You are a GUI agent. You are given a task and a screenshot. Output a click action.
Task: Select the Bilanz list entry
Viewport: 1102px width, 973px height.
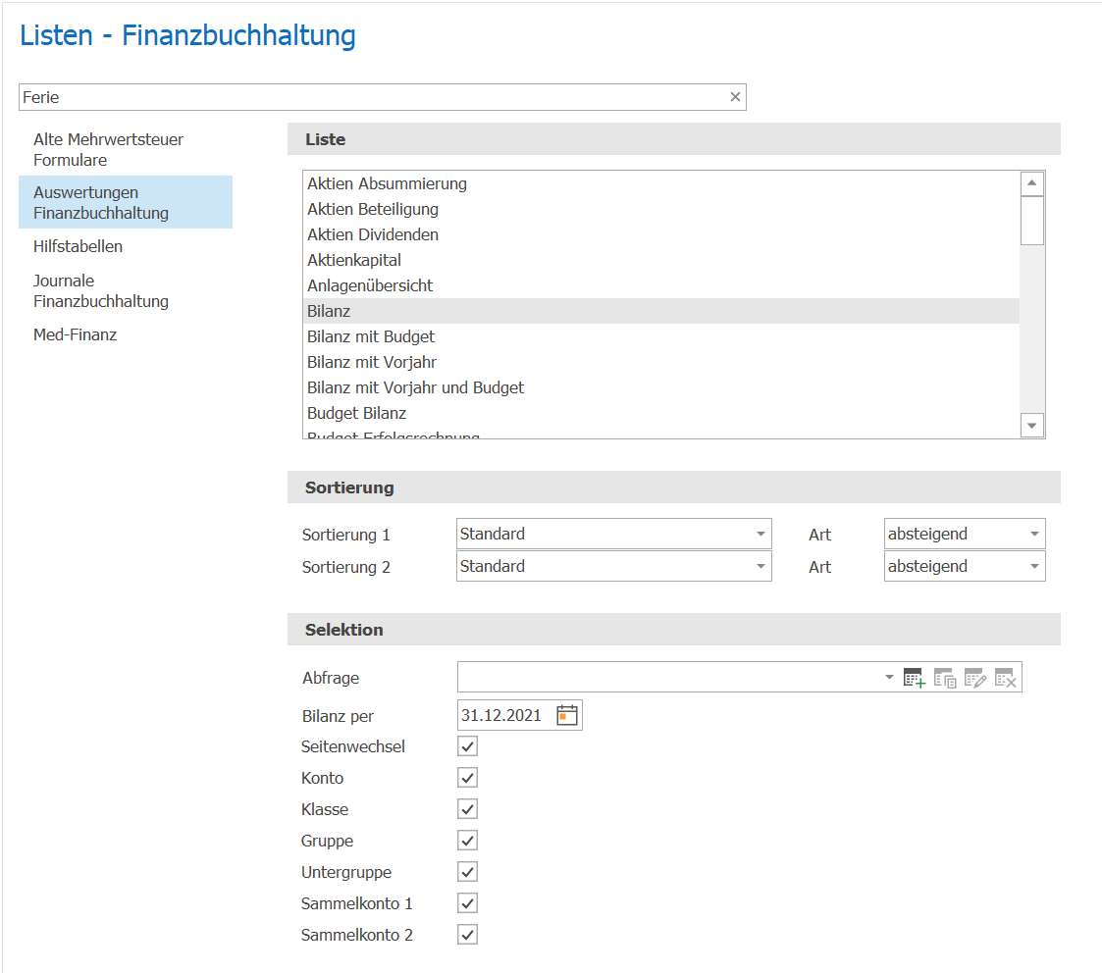point(661,311)
